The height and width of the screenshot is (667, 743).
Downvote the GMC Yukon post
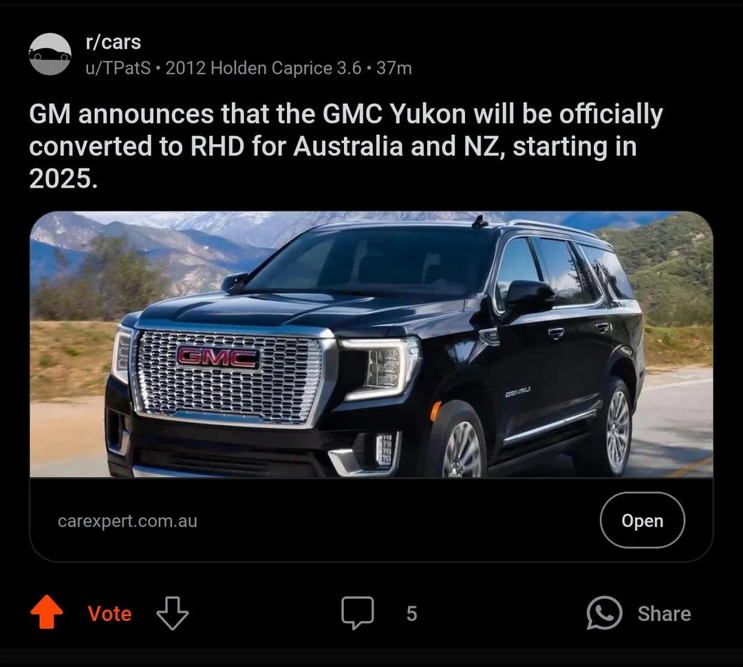[172, 613]
